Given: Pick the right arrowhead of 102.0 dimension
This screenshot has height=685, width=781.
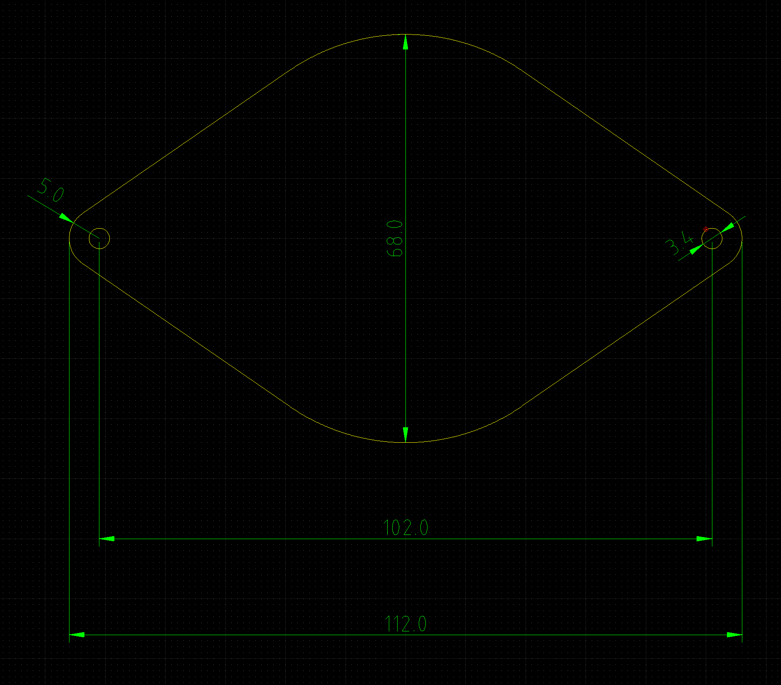Looking at the screenshot, I should tap(704, 539).
